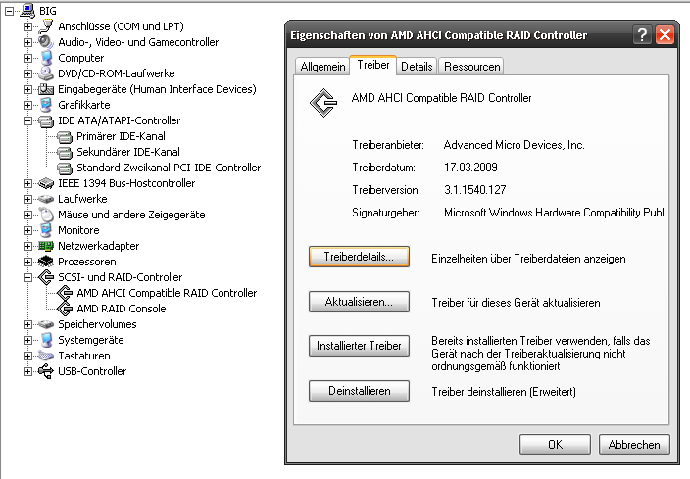Expand the Anschlüsse (COM und LPT) node
690x479 pixels.
point(27,26)
